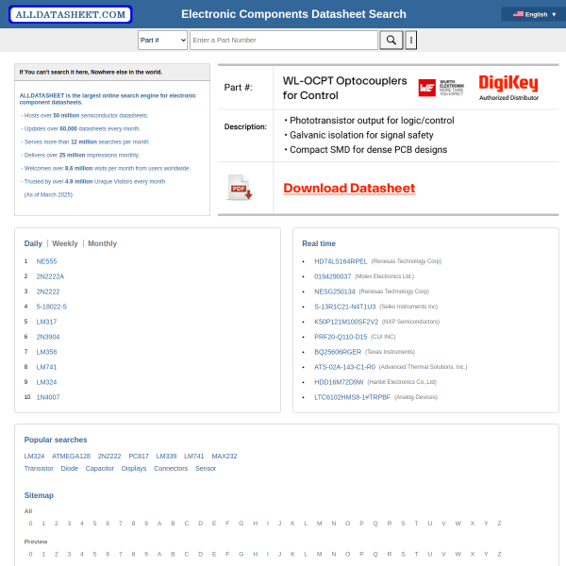The height and width of the screenshot is (566, 566).
Task: Open digit 0 in the All sitemap
Action: click(31, 524)
